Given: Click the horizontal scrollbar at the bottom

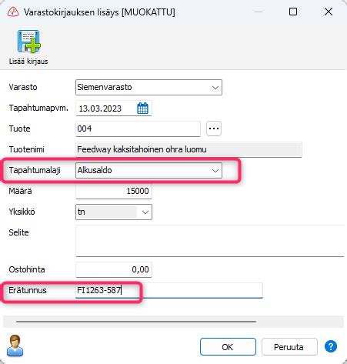Looking at the screenshot, I should pos(136,321).
